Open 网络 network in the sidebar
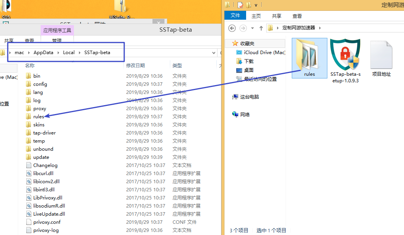The image size is (404, 235). click(x=241, y=114)
